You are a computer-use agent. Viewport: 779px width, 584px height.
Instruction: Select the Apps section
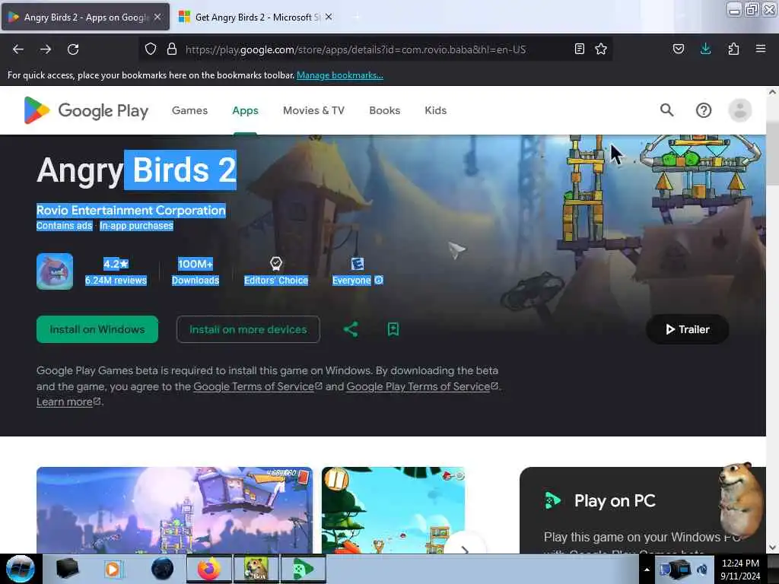pos(245,110)
